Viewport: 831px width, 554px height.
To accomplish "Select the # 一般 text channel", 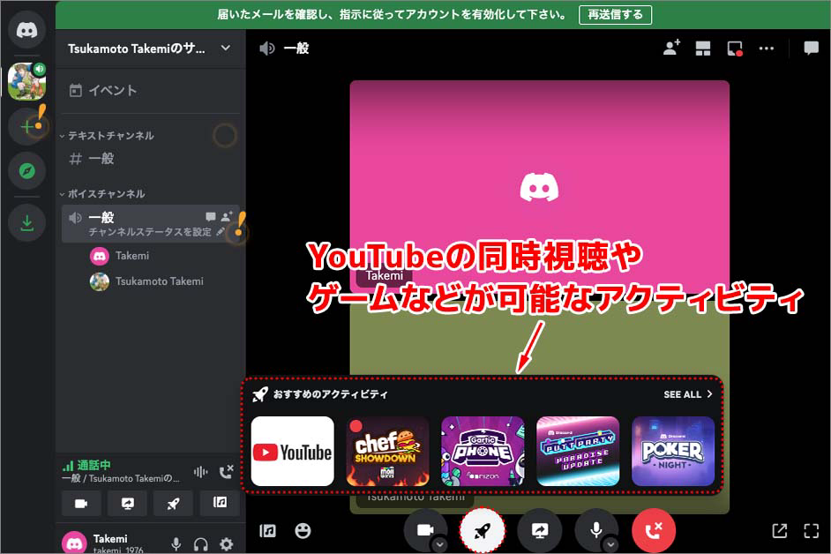I will [101, 159].
